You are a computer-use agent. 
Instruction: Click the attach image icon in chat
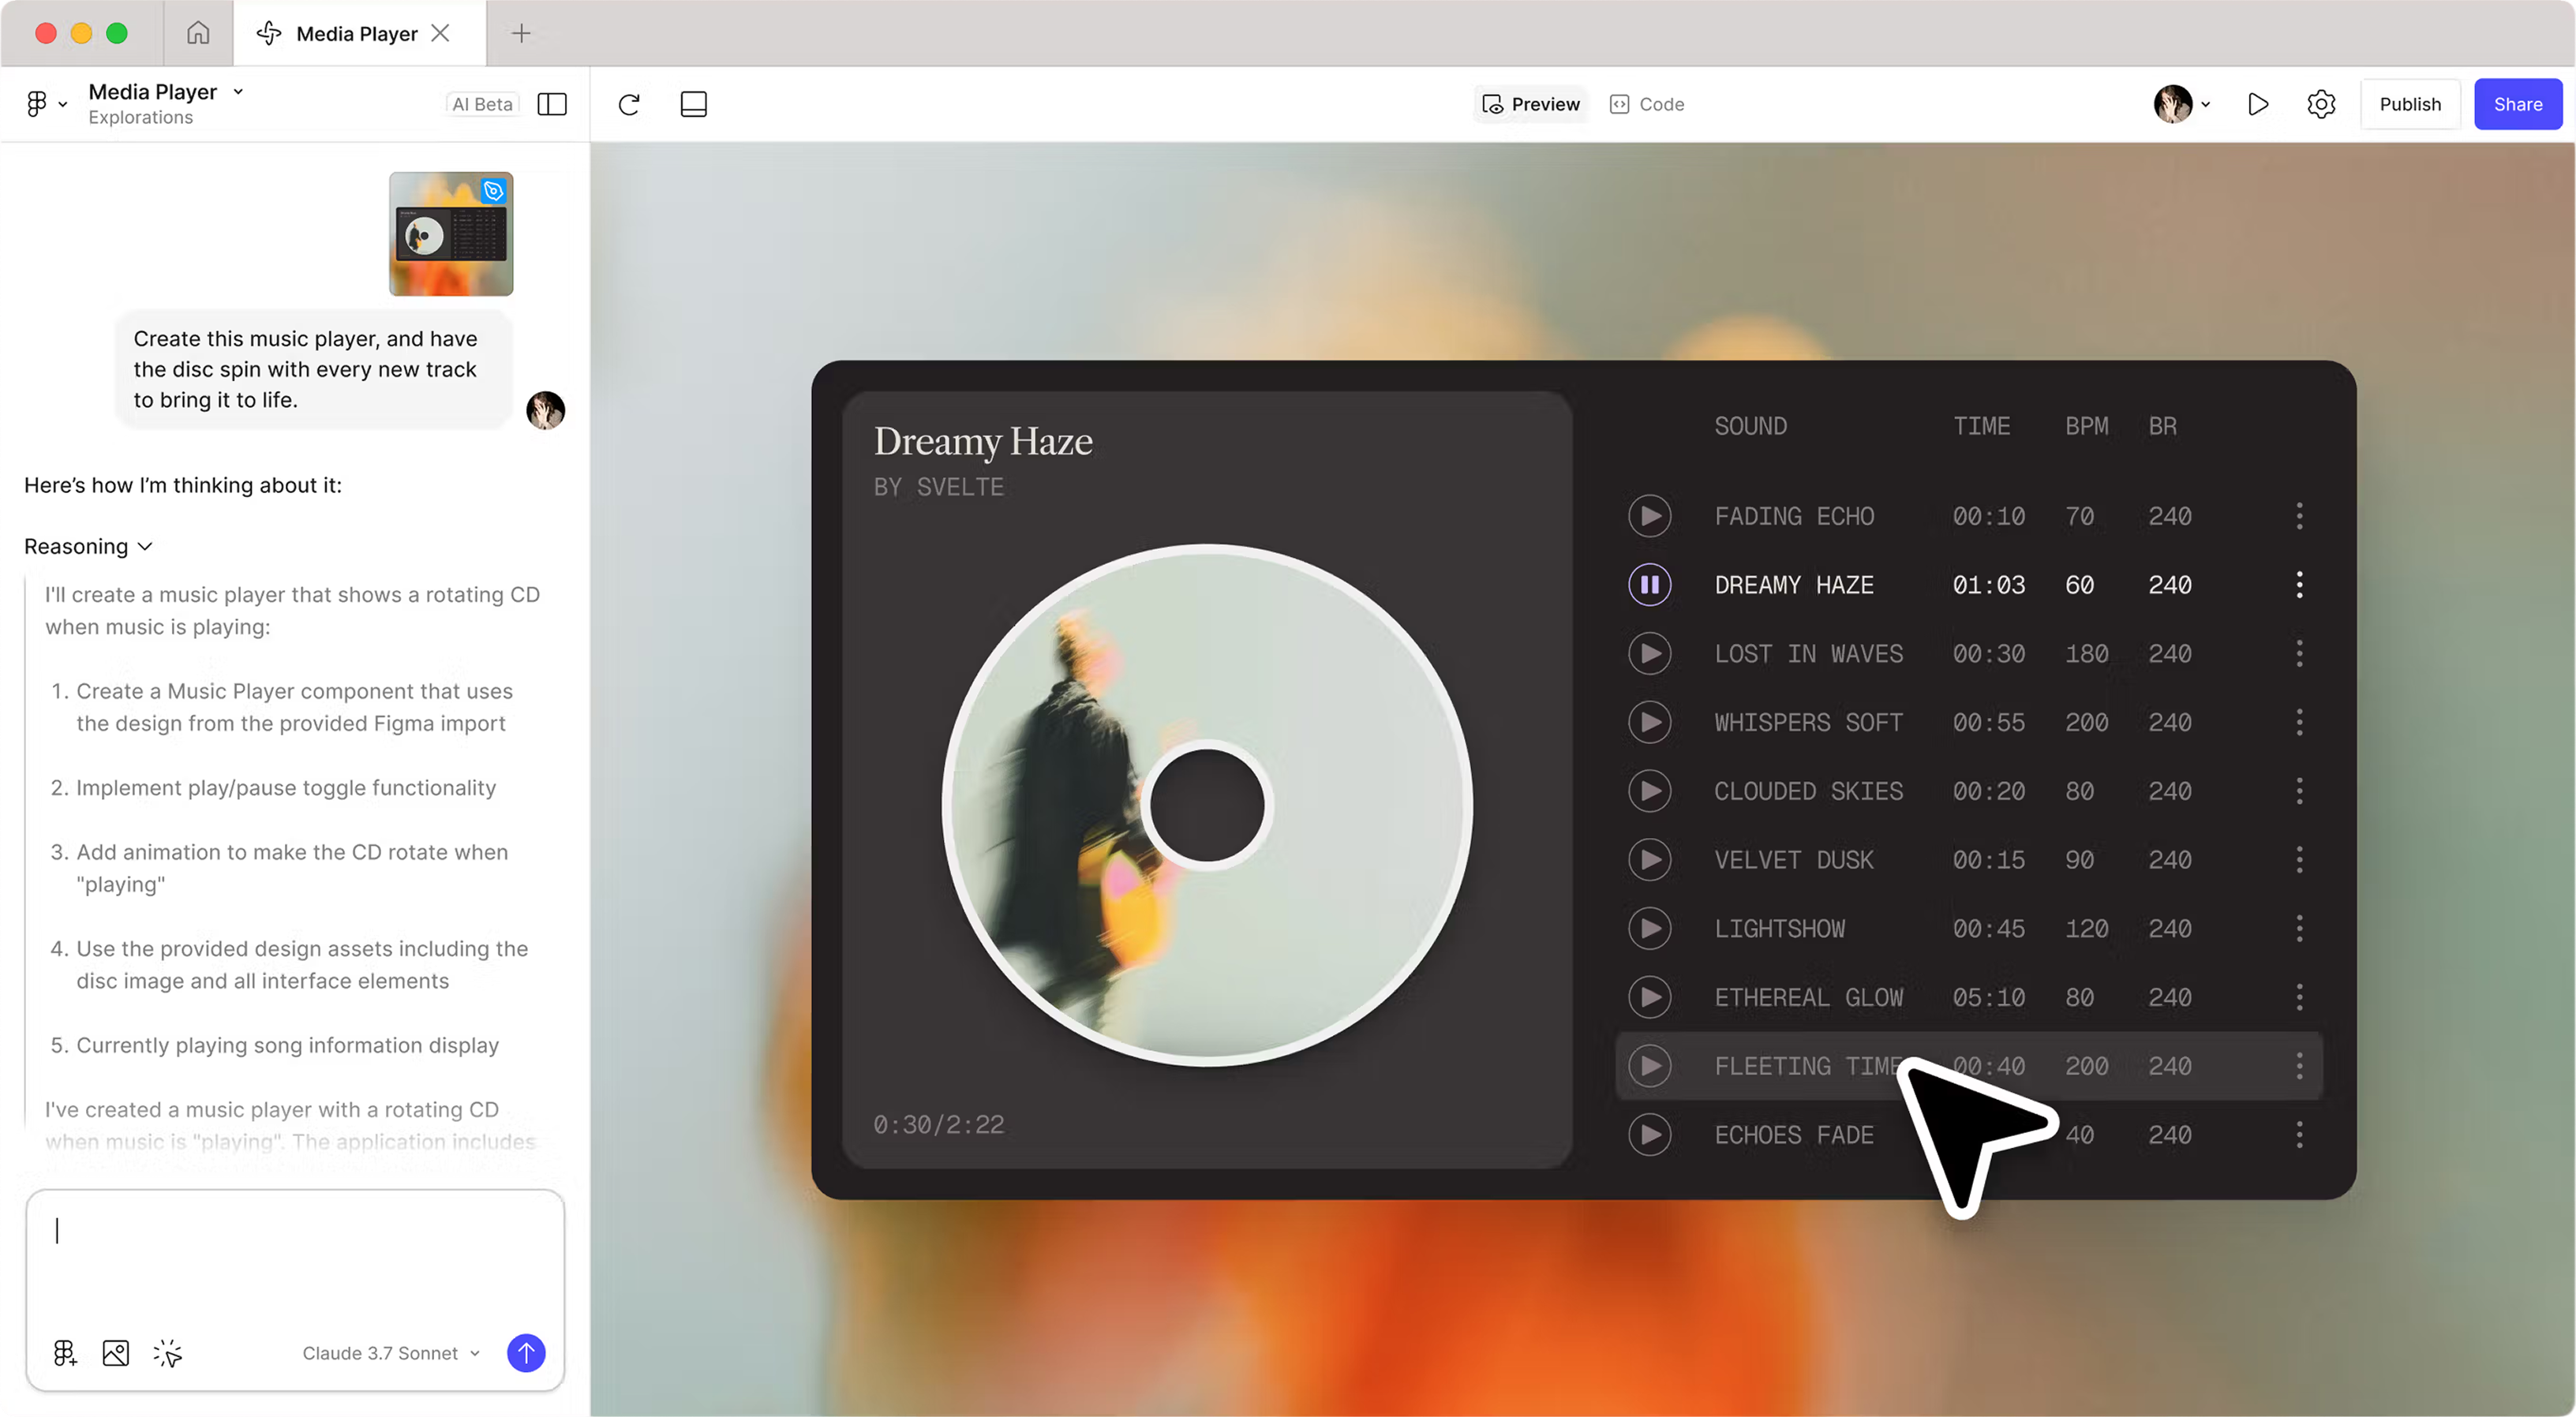[116, 1353]
